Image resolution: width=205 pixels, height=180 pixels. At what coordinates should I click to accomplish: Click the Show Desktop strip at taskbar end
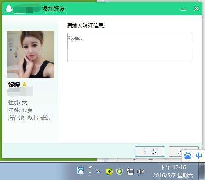(x=202, y=171)
